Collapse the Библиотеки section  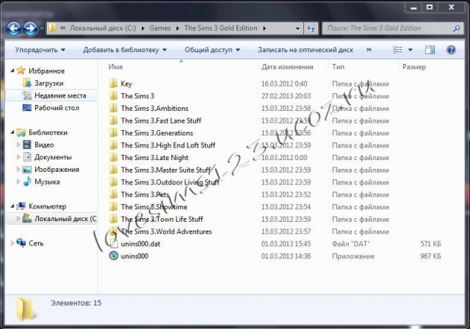[x=12, y=132]
